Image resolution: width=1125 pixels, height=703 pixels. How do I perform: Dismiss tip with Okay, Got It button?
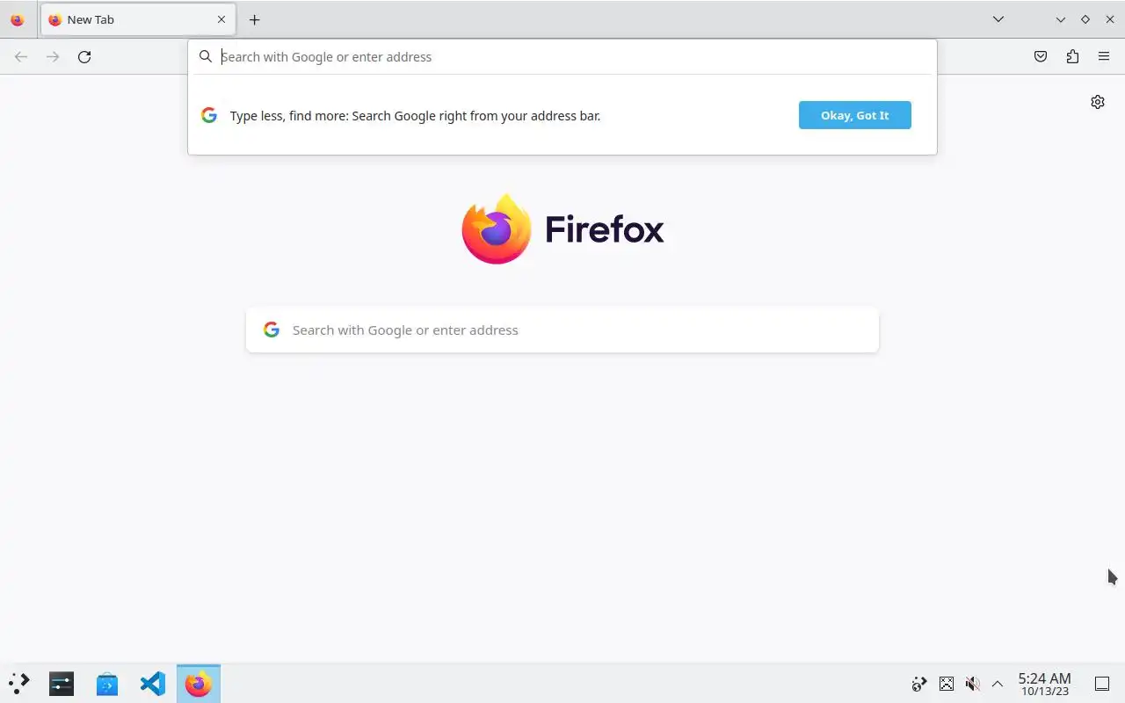tap(855, 115)
